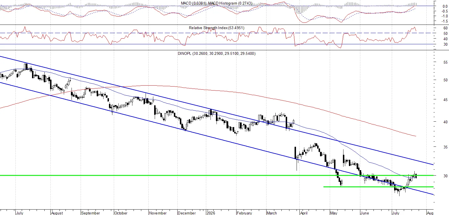
Task: Click the 45 price axis value
Action: 446,100
